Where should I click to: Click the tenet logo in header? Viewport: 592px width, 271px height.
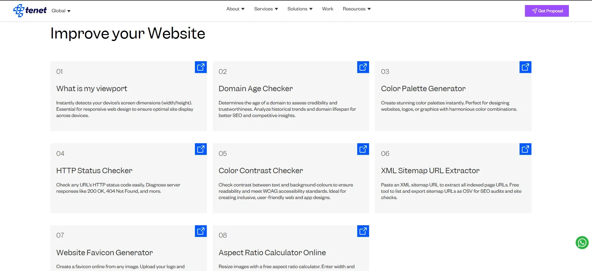click(x=30, y=11)
